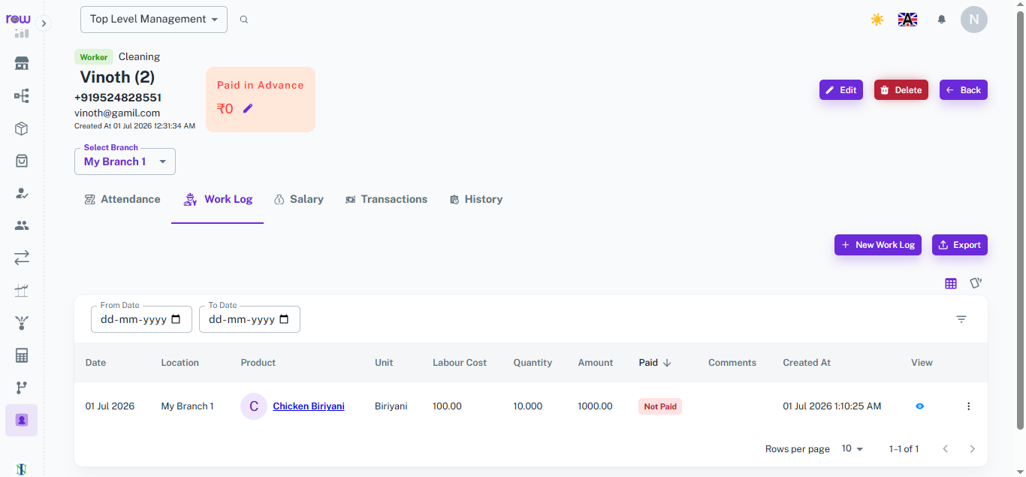Open the Select Branch dropdown

point(125,162)
